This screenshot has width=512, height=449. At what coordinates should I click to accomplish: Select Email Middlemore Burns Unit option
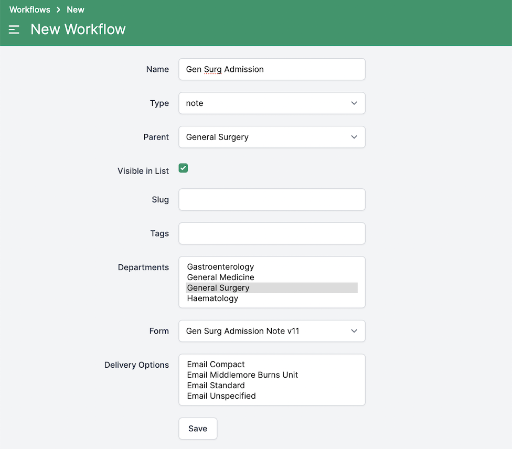click(x=242, y=375)
